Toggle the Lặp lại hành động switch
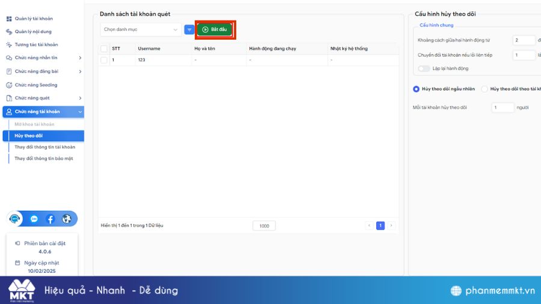 click(x=424, y=68)
